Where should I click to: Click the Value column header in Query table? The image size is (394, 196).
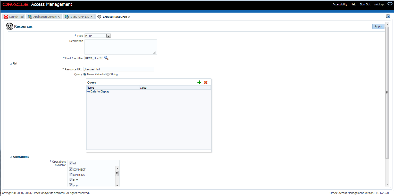coord(175,88)
